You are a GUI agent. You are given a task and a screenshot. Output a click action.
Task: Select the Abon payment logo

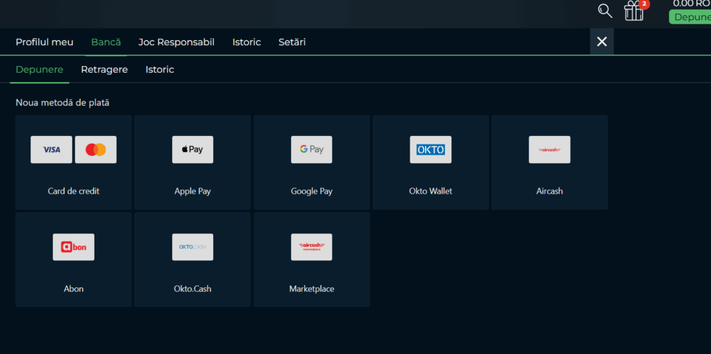(x=74, y=247)
